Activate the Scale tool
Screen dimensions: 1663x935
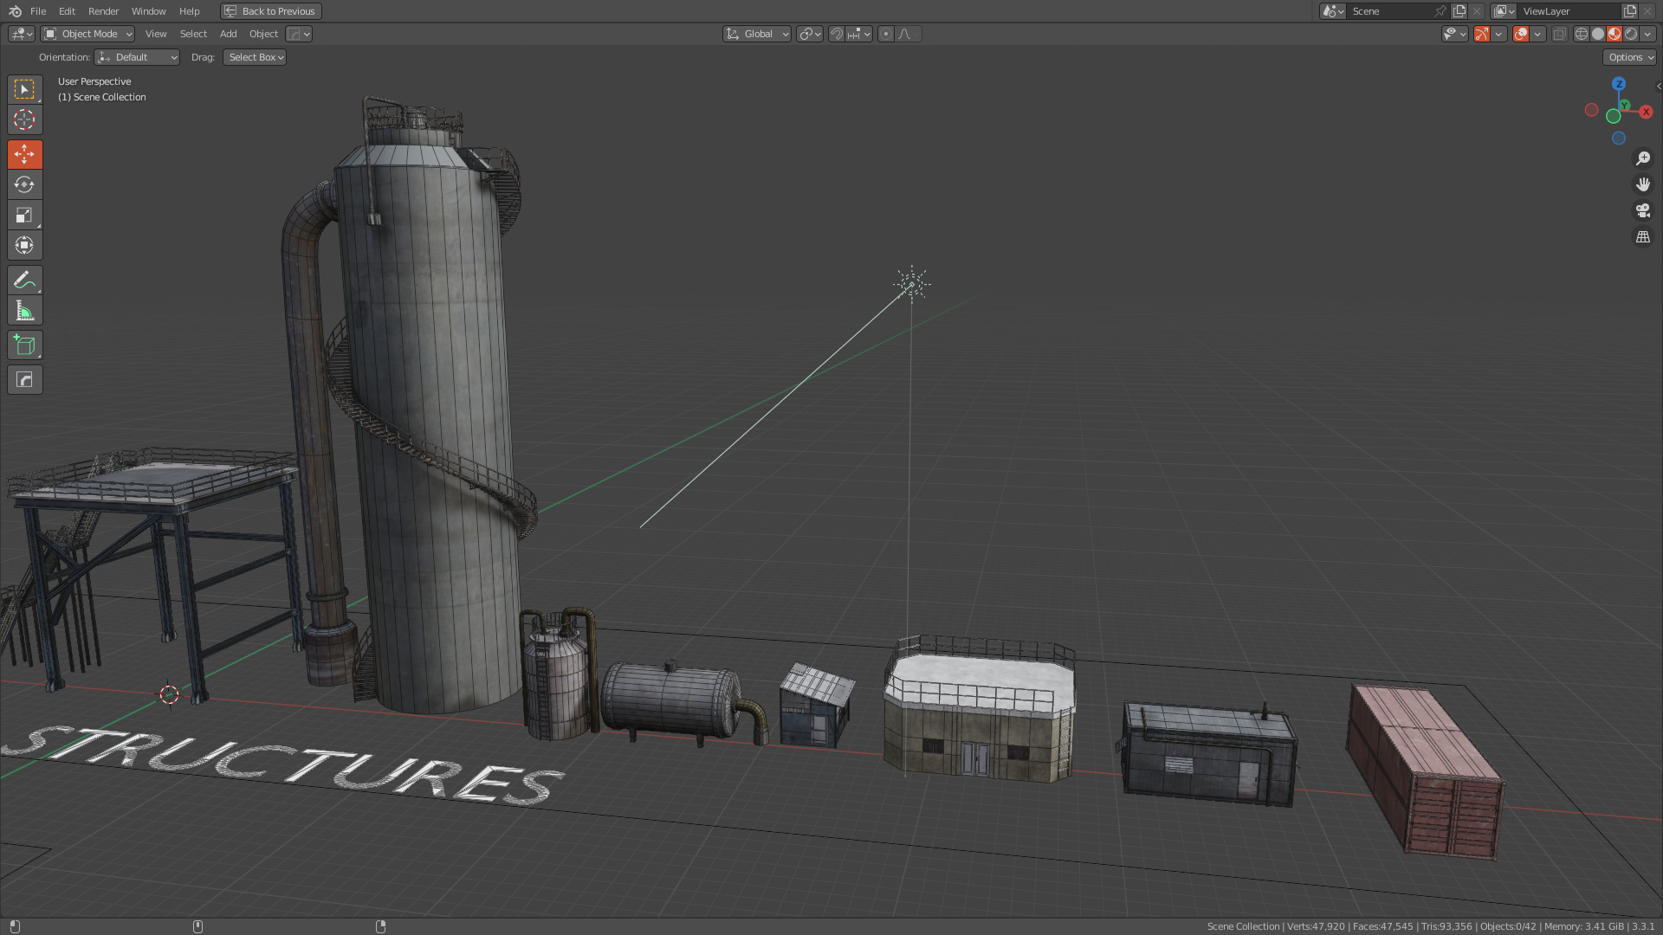24,215
